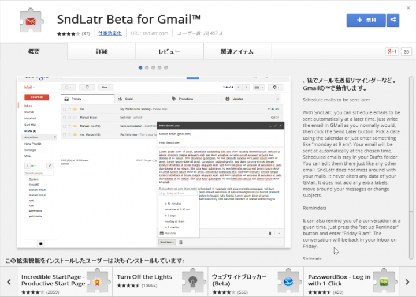
Task: Click the older-page arrow in Gmail preview
Action: 246,87
